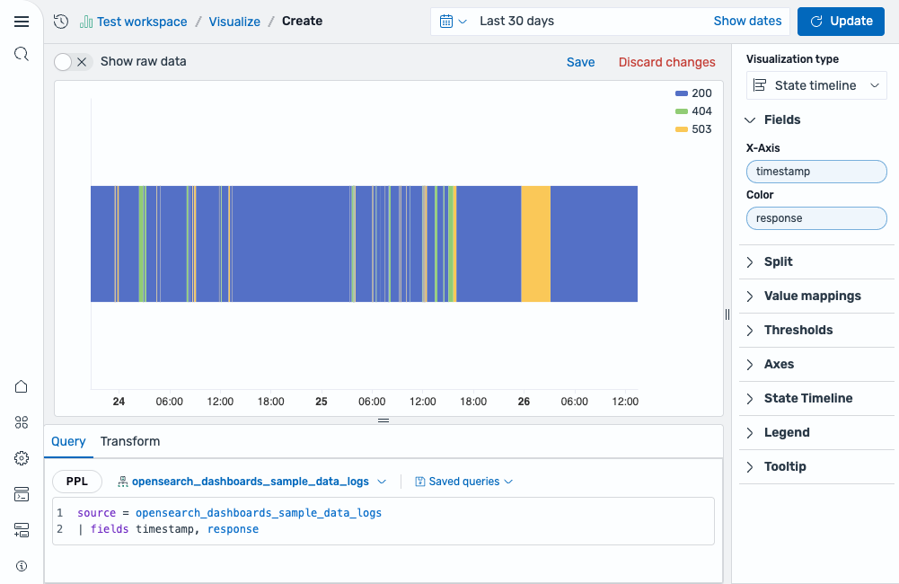This screenshot has width=899, height=584.
Task: Open the dataset selector dropdown
Action: tap(251, 482)
